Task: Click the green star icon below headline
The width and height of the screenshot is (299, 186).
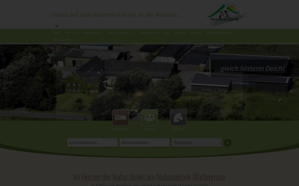Action: tap(57, 26)
